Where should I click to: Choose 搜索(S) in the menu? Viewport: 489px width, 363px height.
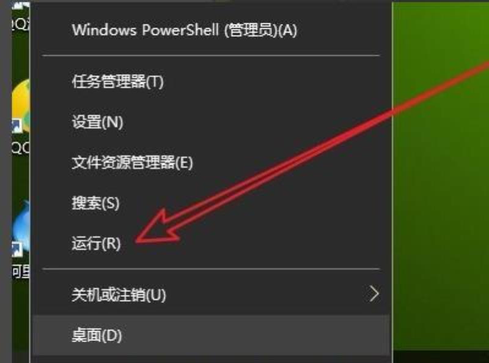tap(96, 203)
